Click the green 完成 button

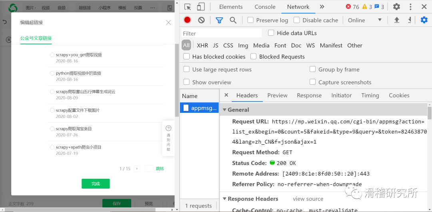[x=96, y=184]
